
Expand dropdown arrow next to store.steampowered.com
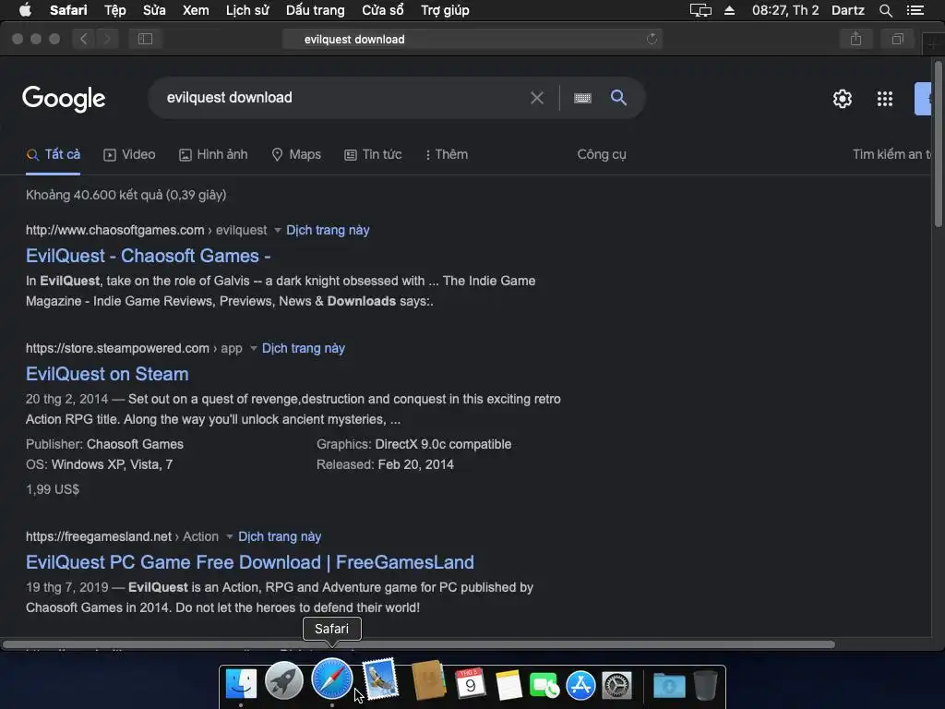[253, 348]
